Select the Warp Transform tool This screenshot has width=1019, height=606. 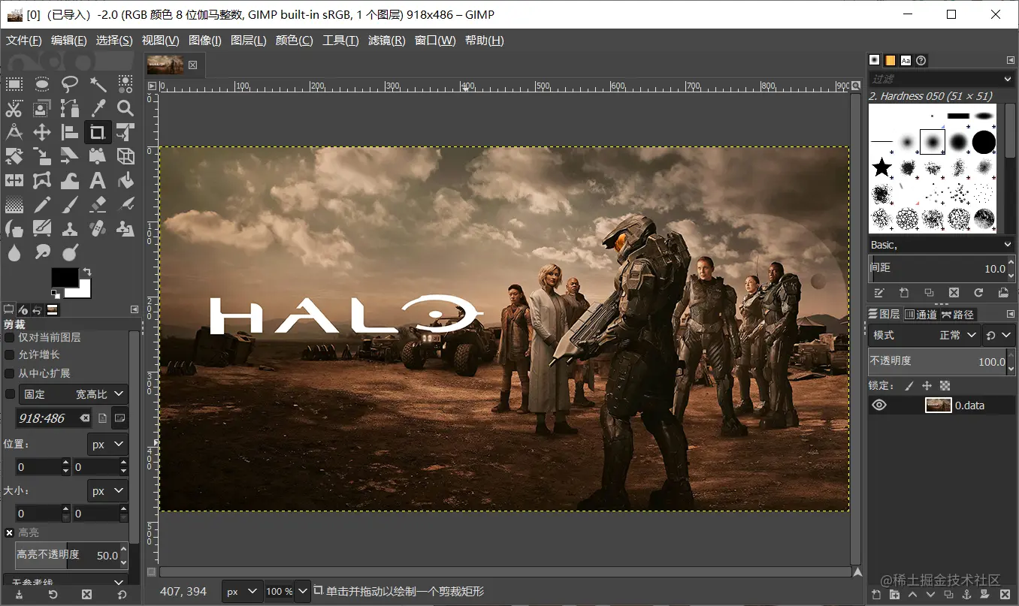coord(70,181)
